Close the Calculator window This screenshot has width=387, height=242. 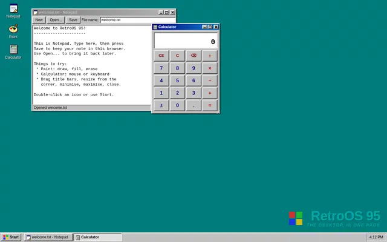point(216,27)
